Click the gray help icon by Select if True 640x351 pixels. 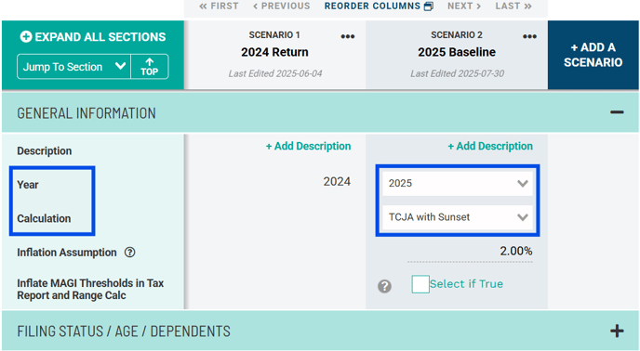[384, 286]
